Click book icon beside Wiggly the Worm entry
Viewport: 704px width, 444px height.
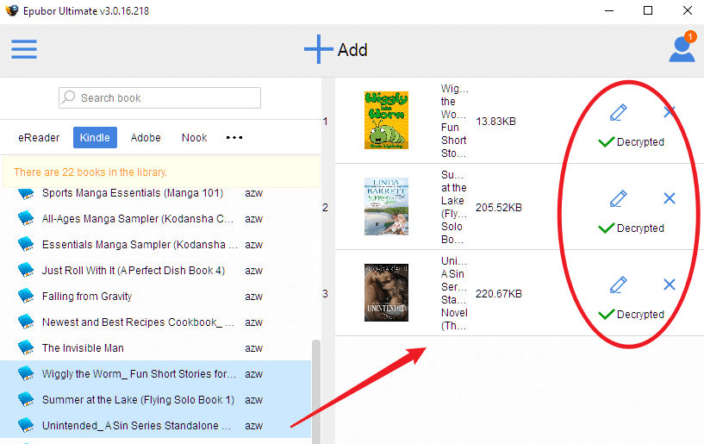tap(26, 373)
